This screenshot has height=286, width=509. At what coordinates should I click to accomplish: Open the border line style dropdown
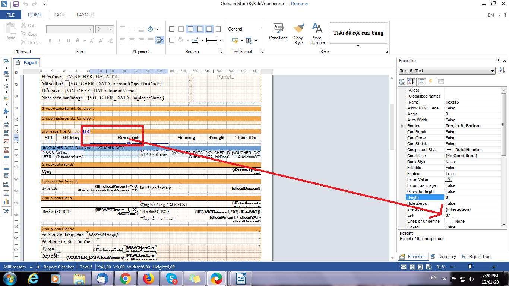pos(220,40)
